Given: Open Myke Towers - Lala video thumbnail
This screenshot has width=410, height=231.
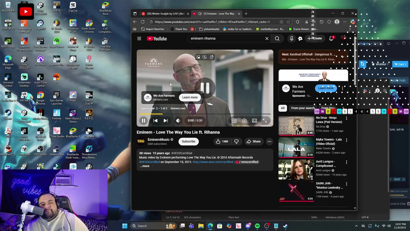Looking at the screenshot, I should point(296,148).
